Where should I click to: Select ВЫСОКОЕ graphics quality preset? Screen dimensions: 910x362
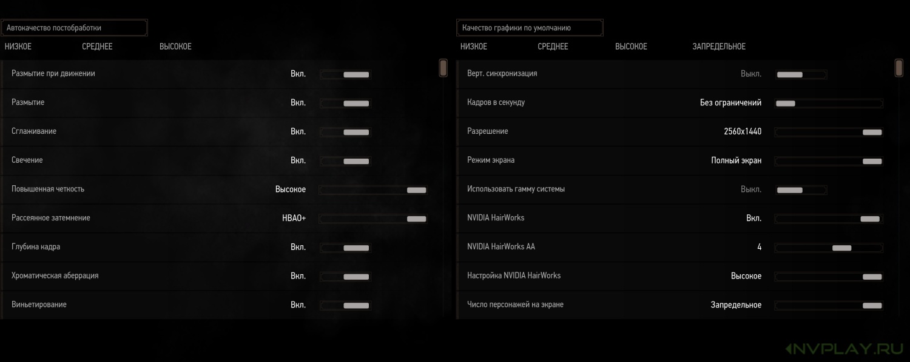[631, 47]
